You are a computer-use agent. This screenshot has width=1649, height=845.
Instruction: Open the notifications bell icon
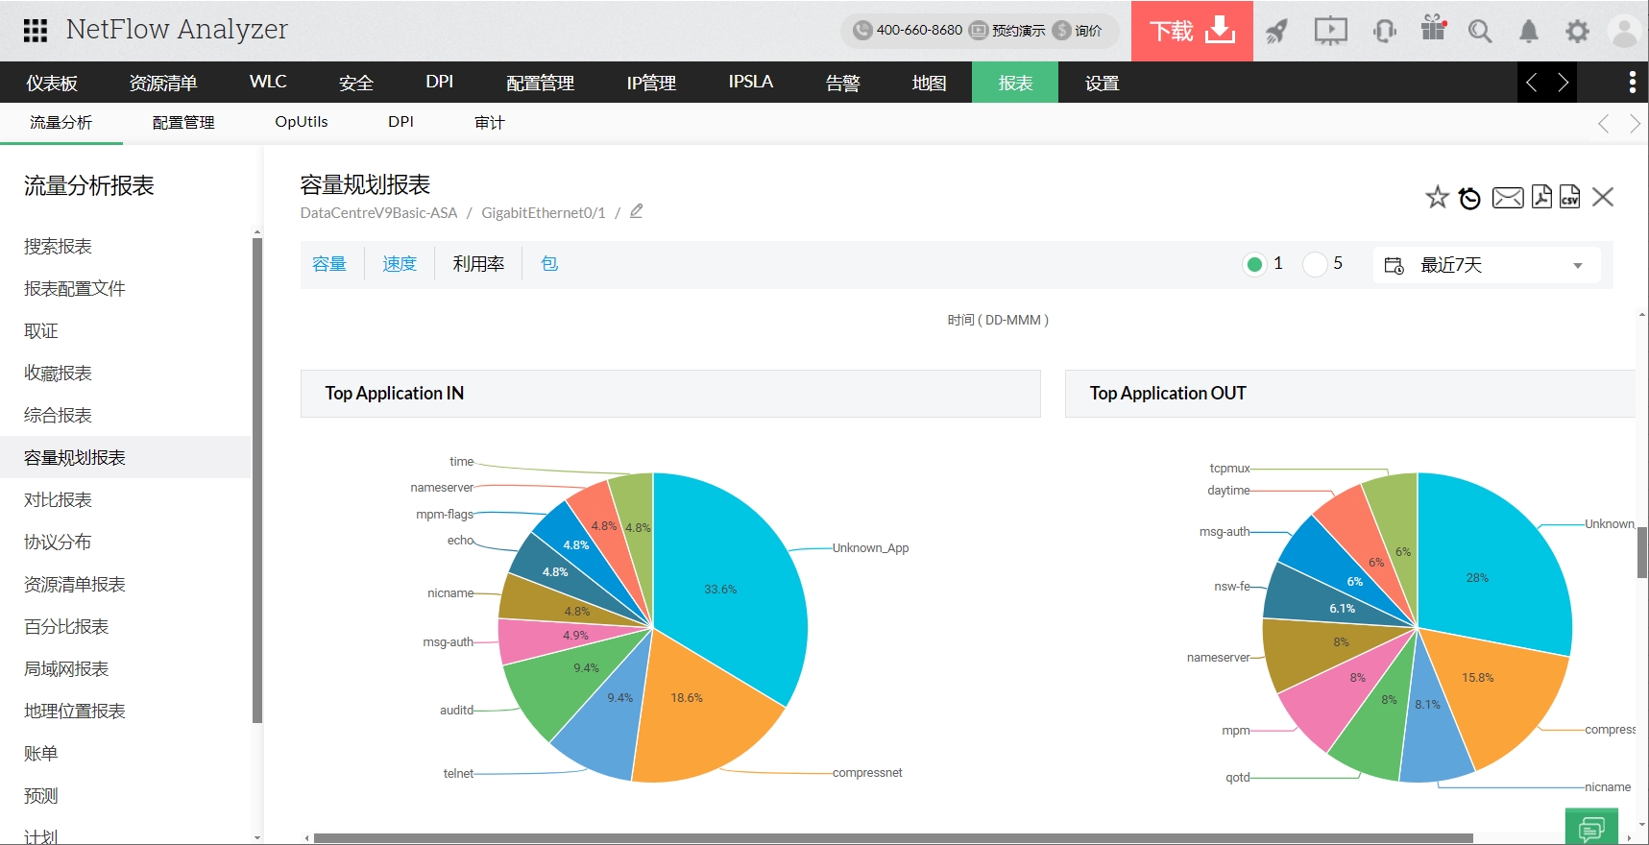pyautogui.click(x=1528, y=32)
